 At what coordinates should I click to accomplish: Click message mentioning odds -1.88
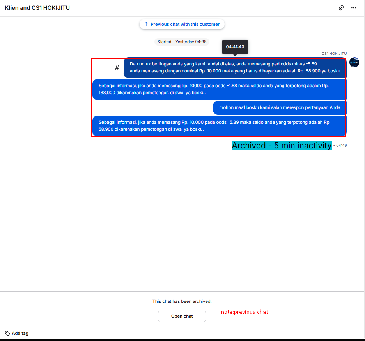[219, 89]
